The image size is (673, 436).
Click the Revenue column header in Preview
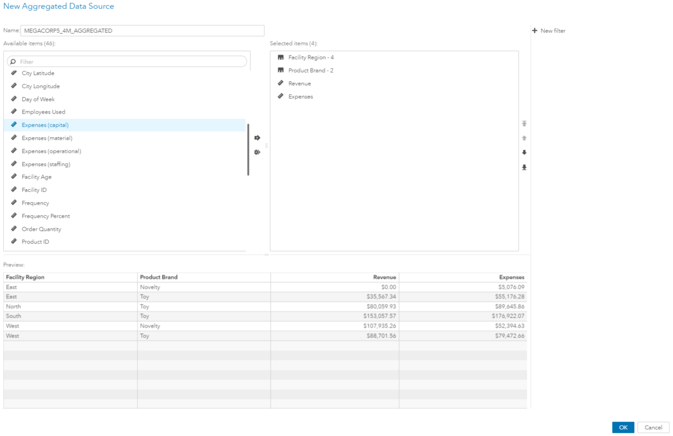384,277
